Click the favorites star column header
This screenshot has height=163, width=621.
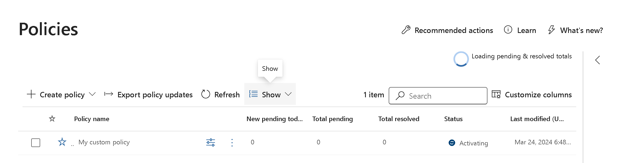52,119
